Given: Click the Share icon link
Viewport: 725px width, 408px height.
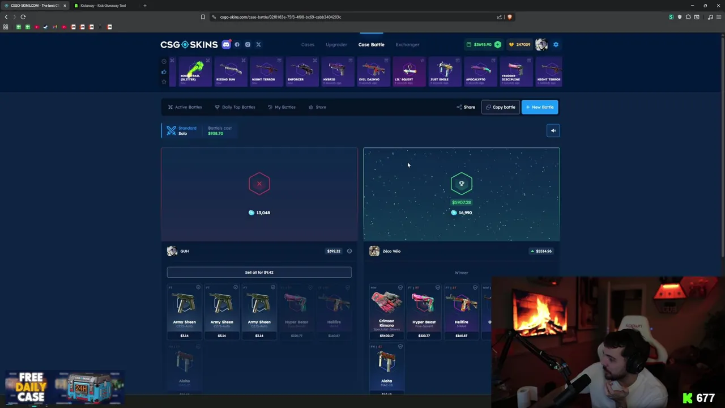Looking at the screenshot, I should click(x=466, y=107).
